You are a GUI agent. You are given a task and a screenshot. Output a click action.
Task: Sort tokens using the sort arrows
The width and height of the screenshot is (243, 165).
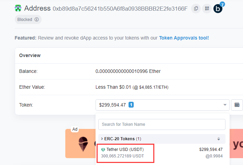click(x=219, y=139)
